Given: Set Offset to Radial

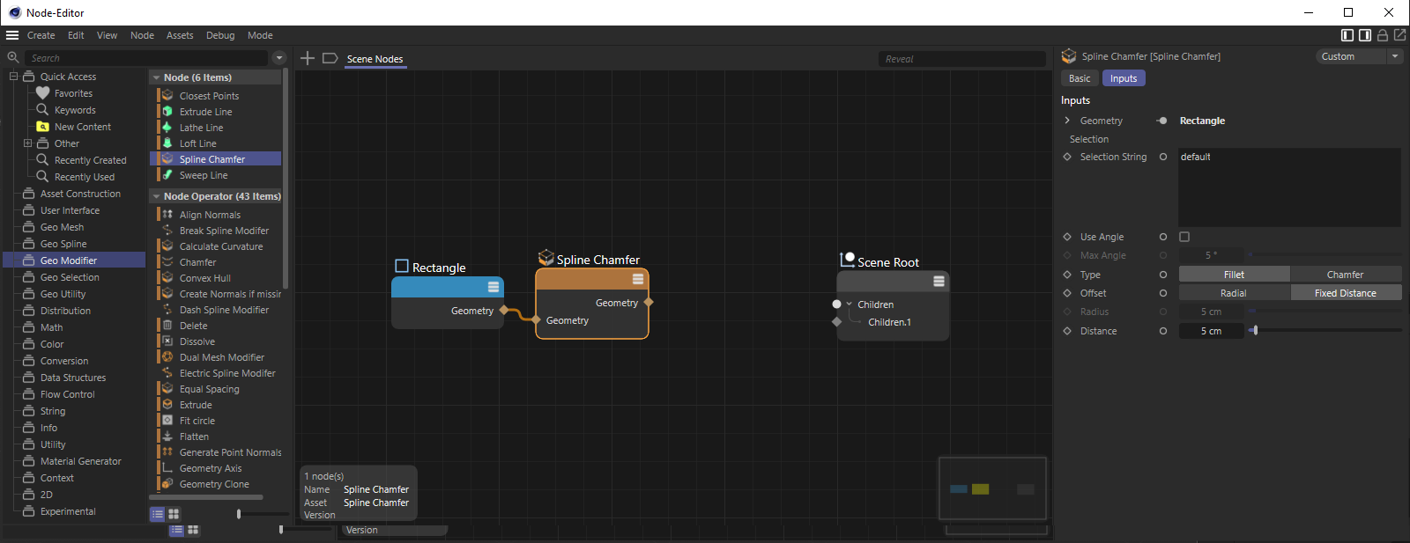Looking at the screenshot, I should [1234, 293].
